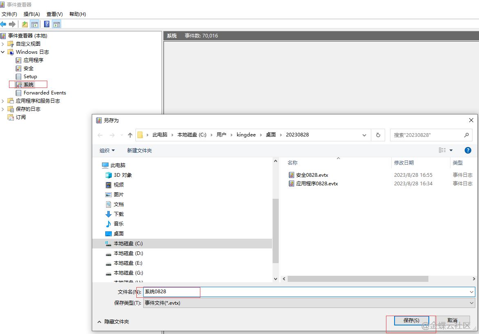
Task: Click the 文件名 input field
Action: coord(306,292)
